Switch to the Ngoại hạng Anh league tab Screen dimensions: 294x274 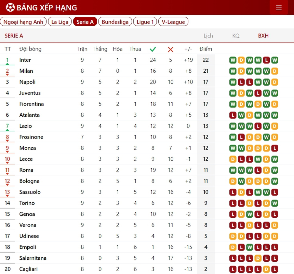click(x=23, y=22)
